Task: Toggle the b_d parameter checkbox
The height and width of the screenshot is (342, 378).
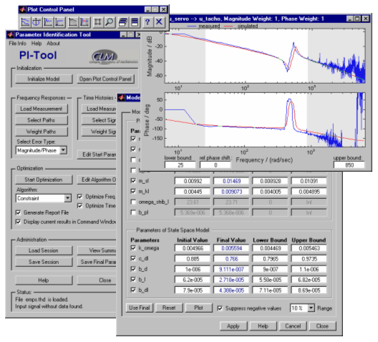Action: 133,269
